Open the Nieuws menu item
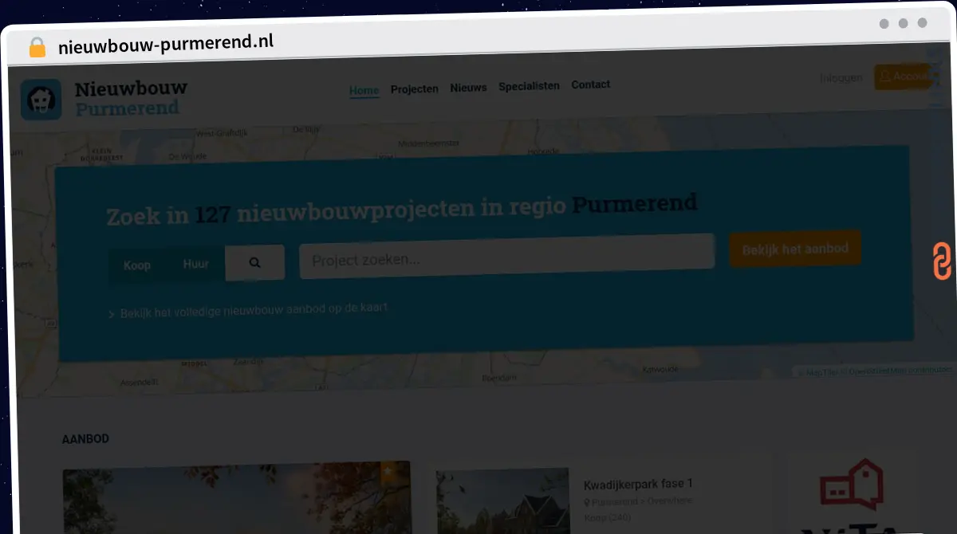 click(468, 88)
